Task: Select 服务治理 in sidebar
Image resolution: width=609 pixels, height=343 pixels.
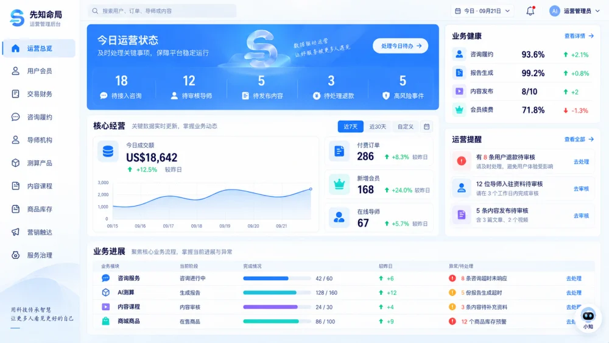Action: coord(39,255)
